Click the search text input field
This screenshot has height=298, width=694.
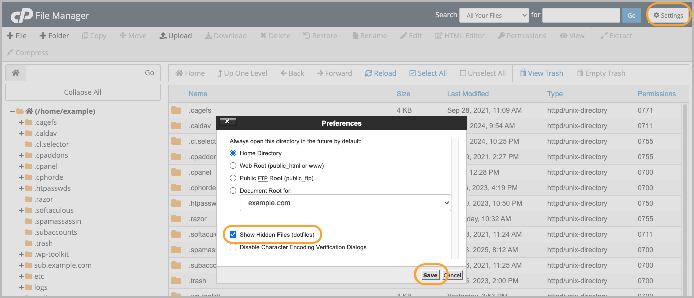(581, 15)
